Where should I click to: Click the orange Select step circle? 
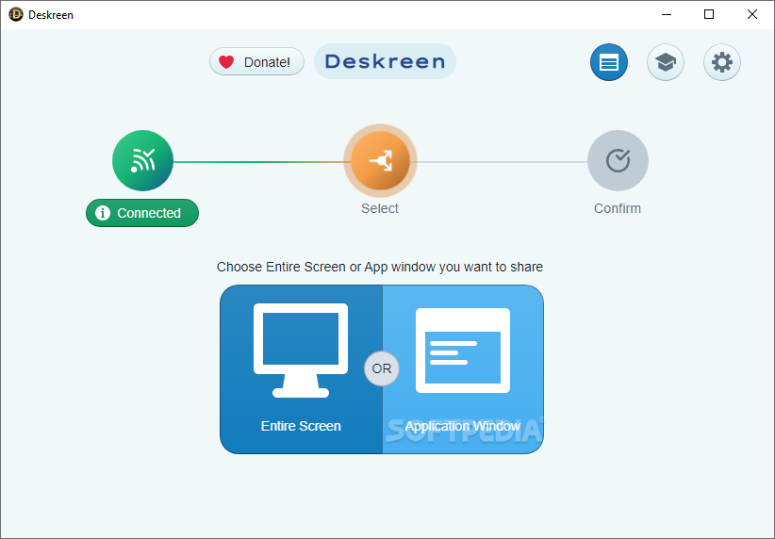click(380, 160)
